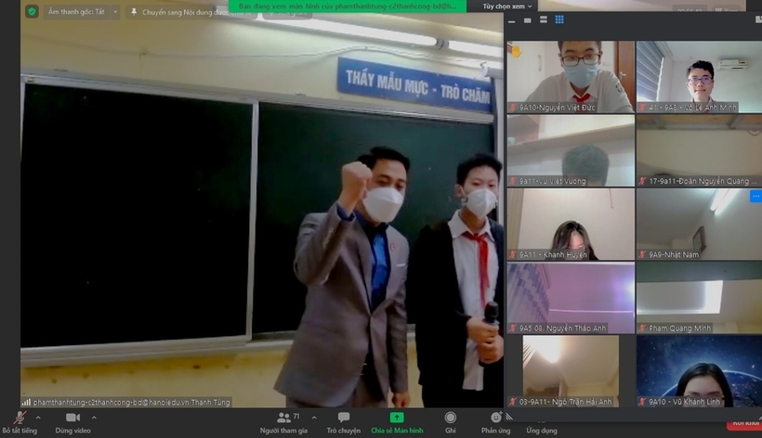Viewport: 762px width, 438px height.
Task: Select the 9A11 - Khánh Huyền video tile
Action: [x=571, y=223]
